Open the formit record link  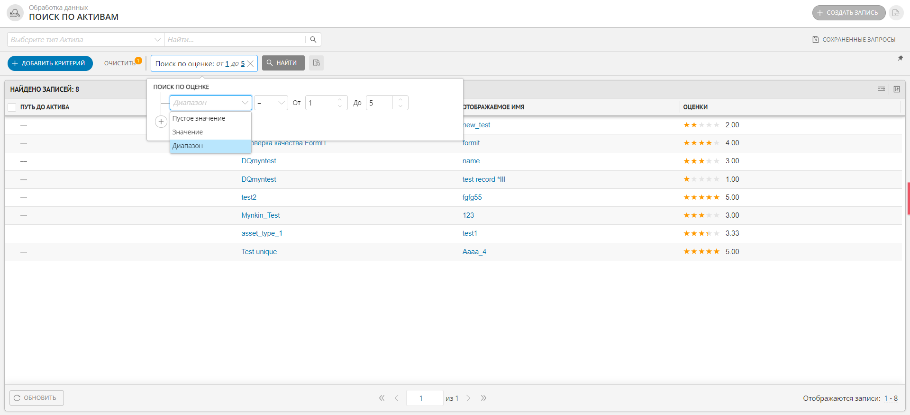coord(471,143)
